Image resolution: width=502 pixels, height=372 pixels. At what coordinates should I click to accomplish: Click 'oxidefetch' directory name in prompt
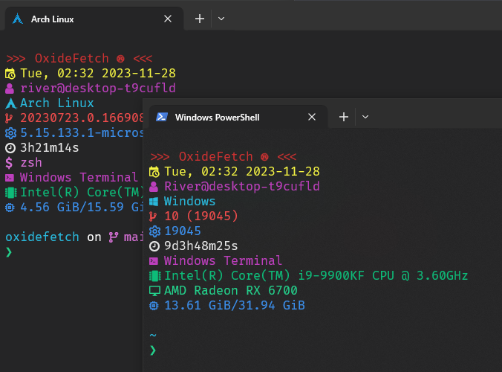pos(42,237)
